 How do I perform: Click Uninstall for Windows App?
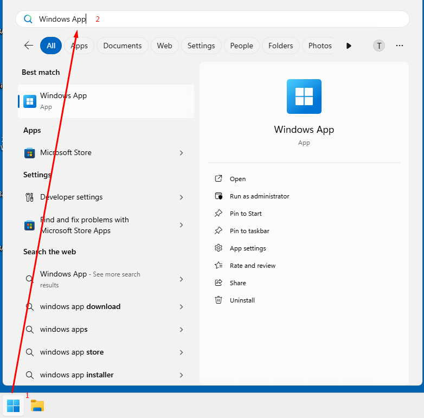(x=242, y=300)
